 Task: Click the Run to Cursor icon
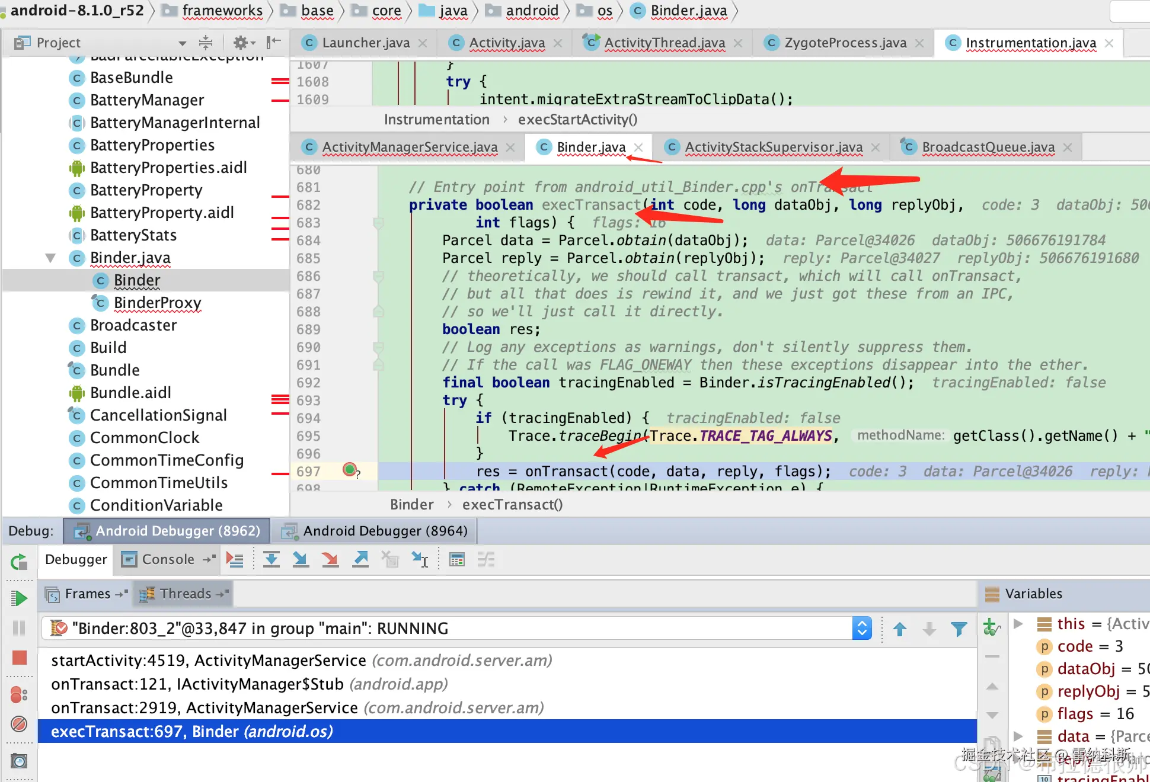tap(420, 559)
